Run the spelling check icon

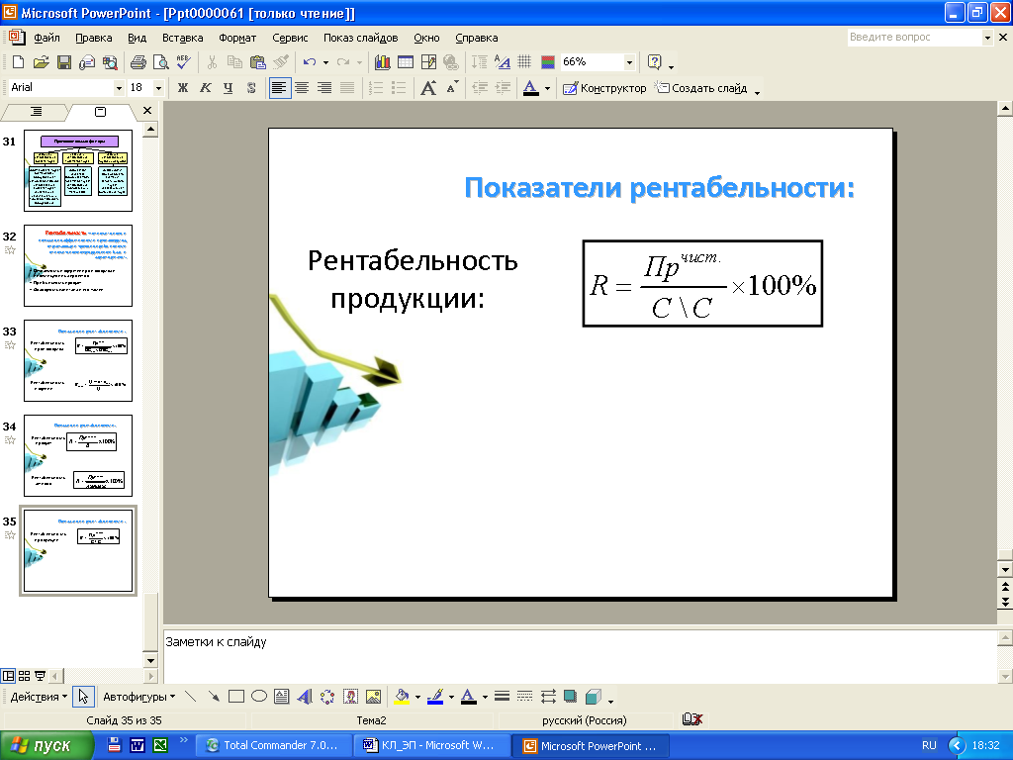(183, 62)
